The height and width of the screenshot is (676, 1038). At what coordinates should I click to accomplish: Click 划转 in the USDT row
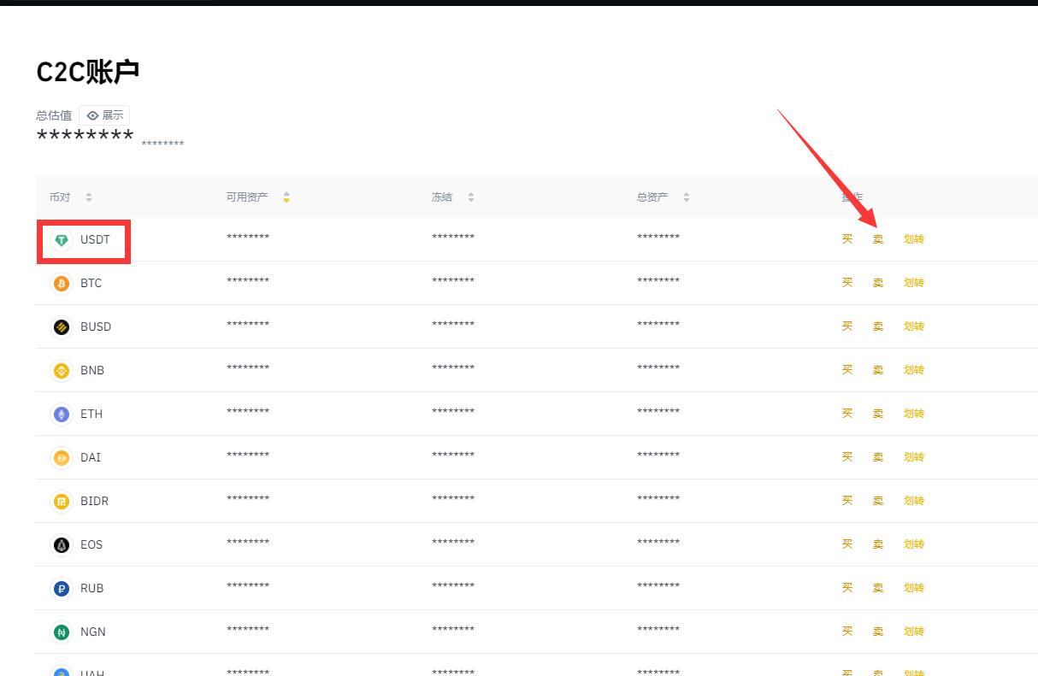click(x=914, y=239)
